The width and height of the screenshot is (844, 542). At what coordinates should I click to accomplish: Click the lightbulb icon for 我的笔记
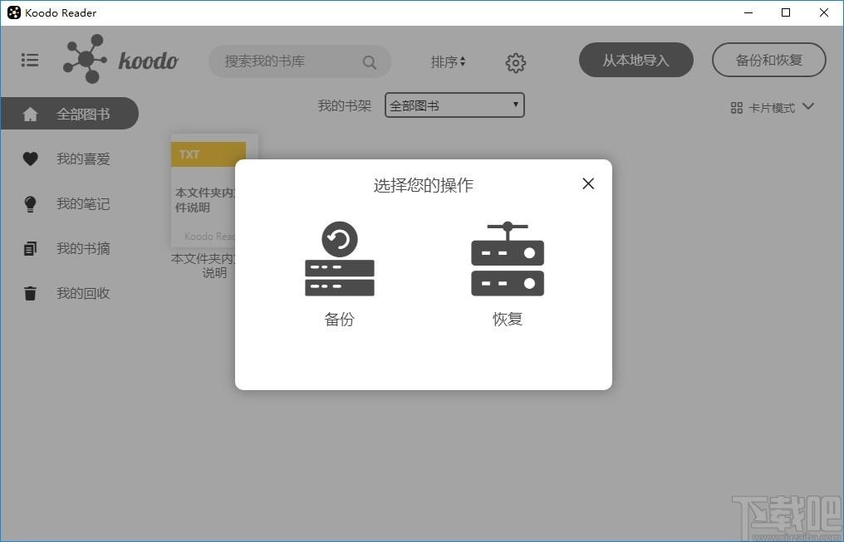(x=30, y=204)
